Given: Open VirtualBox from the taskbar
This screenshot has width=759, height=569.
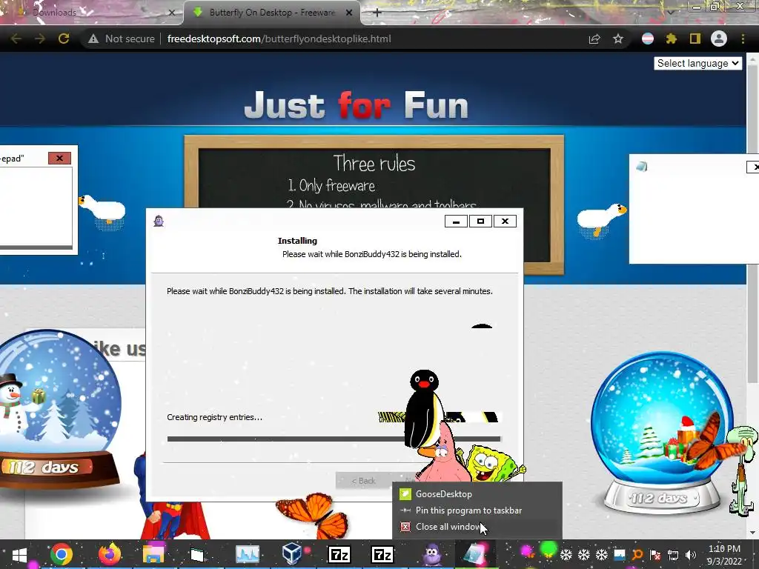Looking at the screenshot, I should coord(292,554).
